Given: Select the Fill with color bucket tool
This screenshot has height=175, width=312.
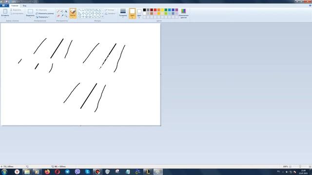Looking at the screenshot, I should (x=62, y=11).
